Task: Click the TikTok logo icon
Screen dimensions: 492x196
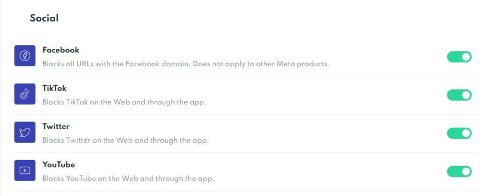Action: 25,94
